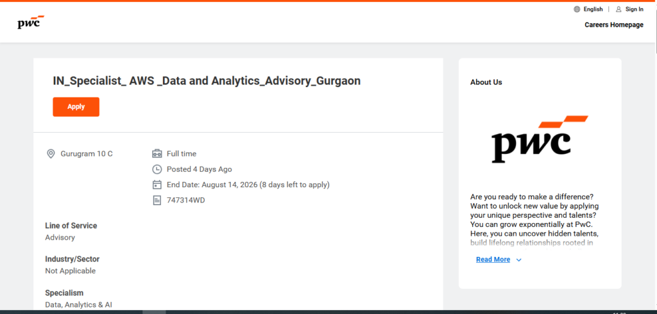Open the English language selector
The width and height of the screenshot is (657, 314).
point(593,9)
